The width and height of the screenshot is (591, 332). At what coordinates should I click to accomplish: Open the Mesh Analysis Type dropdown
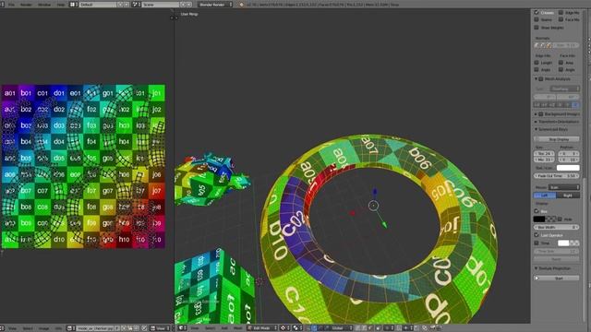pyautogui.click(x=564, y=89)
